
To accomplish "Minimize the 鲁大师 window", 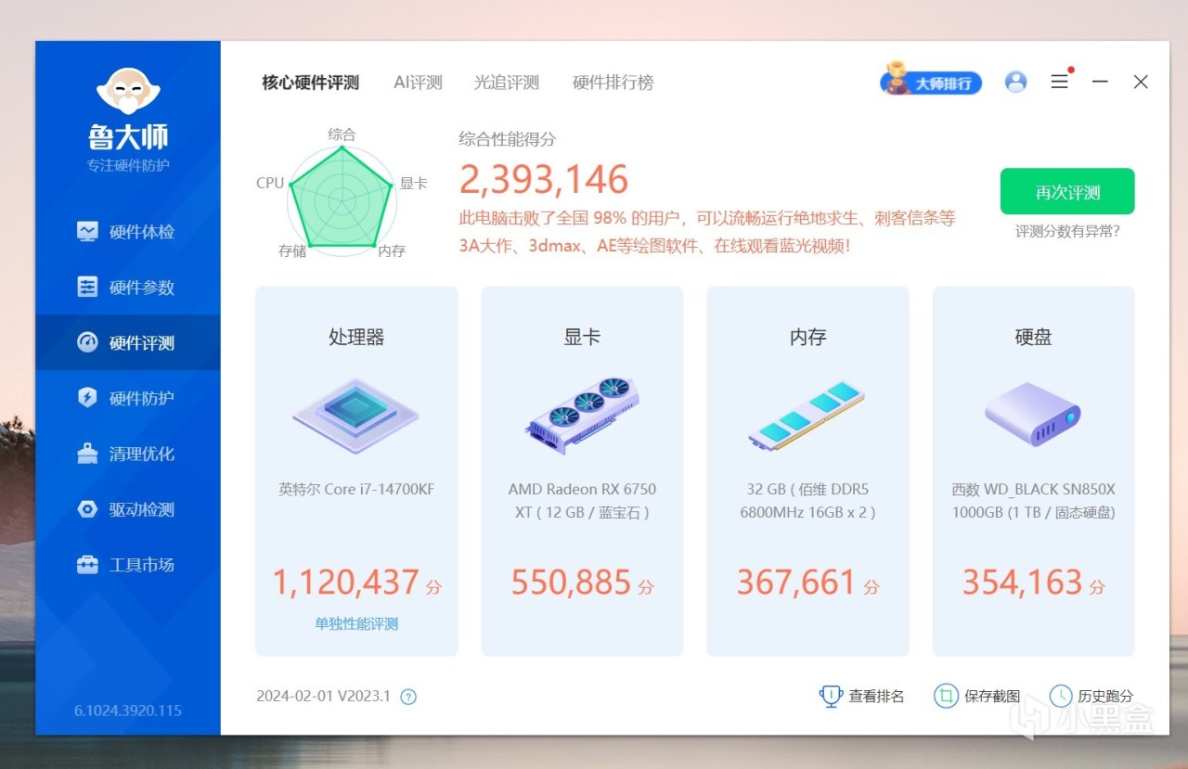I will pos(1100,82).
